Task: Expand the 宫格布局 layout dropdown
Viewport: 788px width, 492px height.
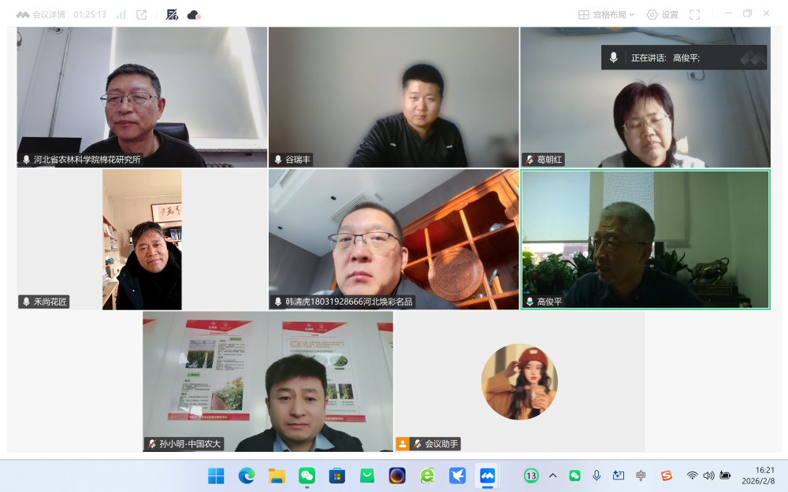Action: pyautogui.click(x=606, y=14)
